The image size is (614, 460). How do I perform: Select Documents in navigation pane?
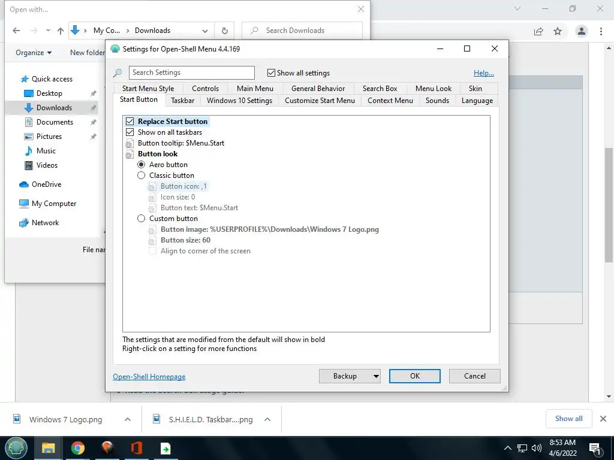coord(55,122)
